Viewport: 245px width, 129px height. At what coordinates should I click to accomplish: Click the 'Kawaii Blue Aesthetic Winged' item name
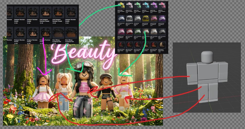coord(146,11)
